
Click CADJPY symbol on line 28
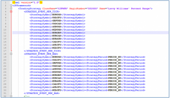(x=57, y=84)
